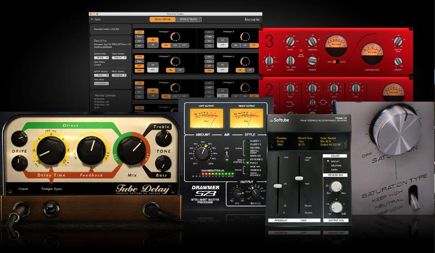This screenshot has width=435, height=253.
Task: Click the On/Off switch on first Analogue 2
Action: point(223,42)
